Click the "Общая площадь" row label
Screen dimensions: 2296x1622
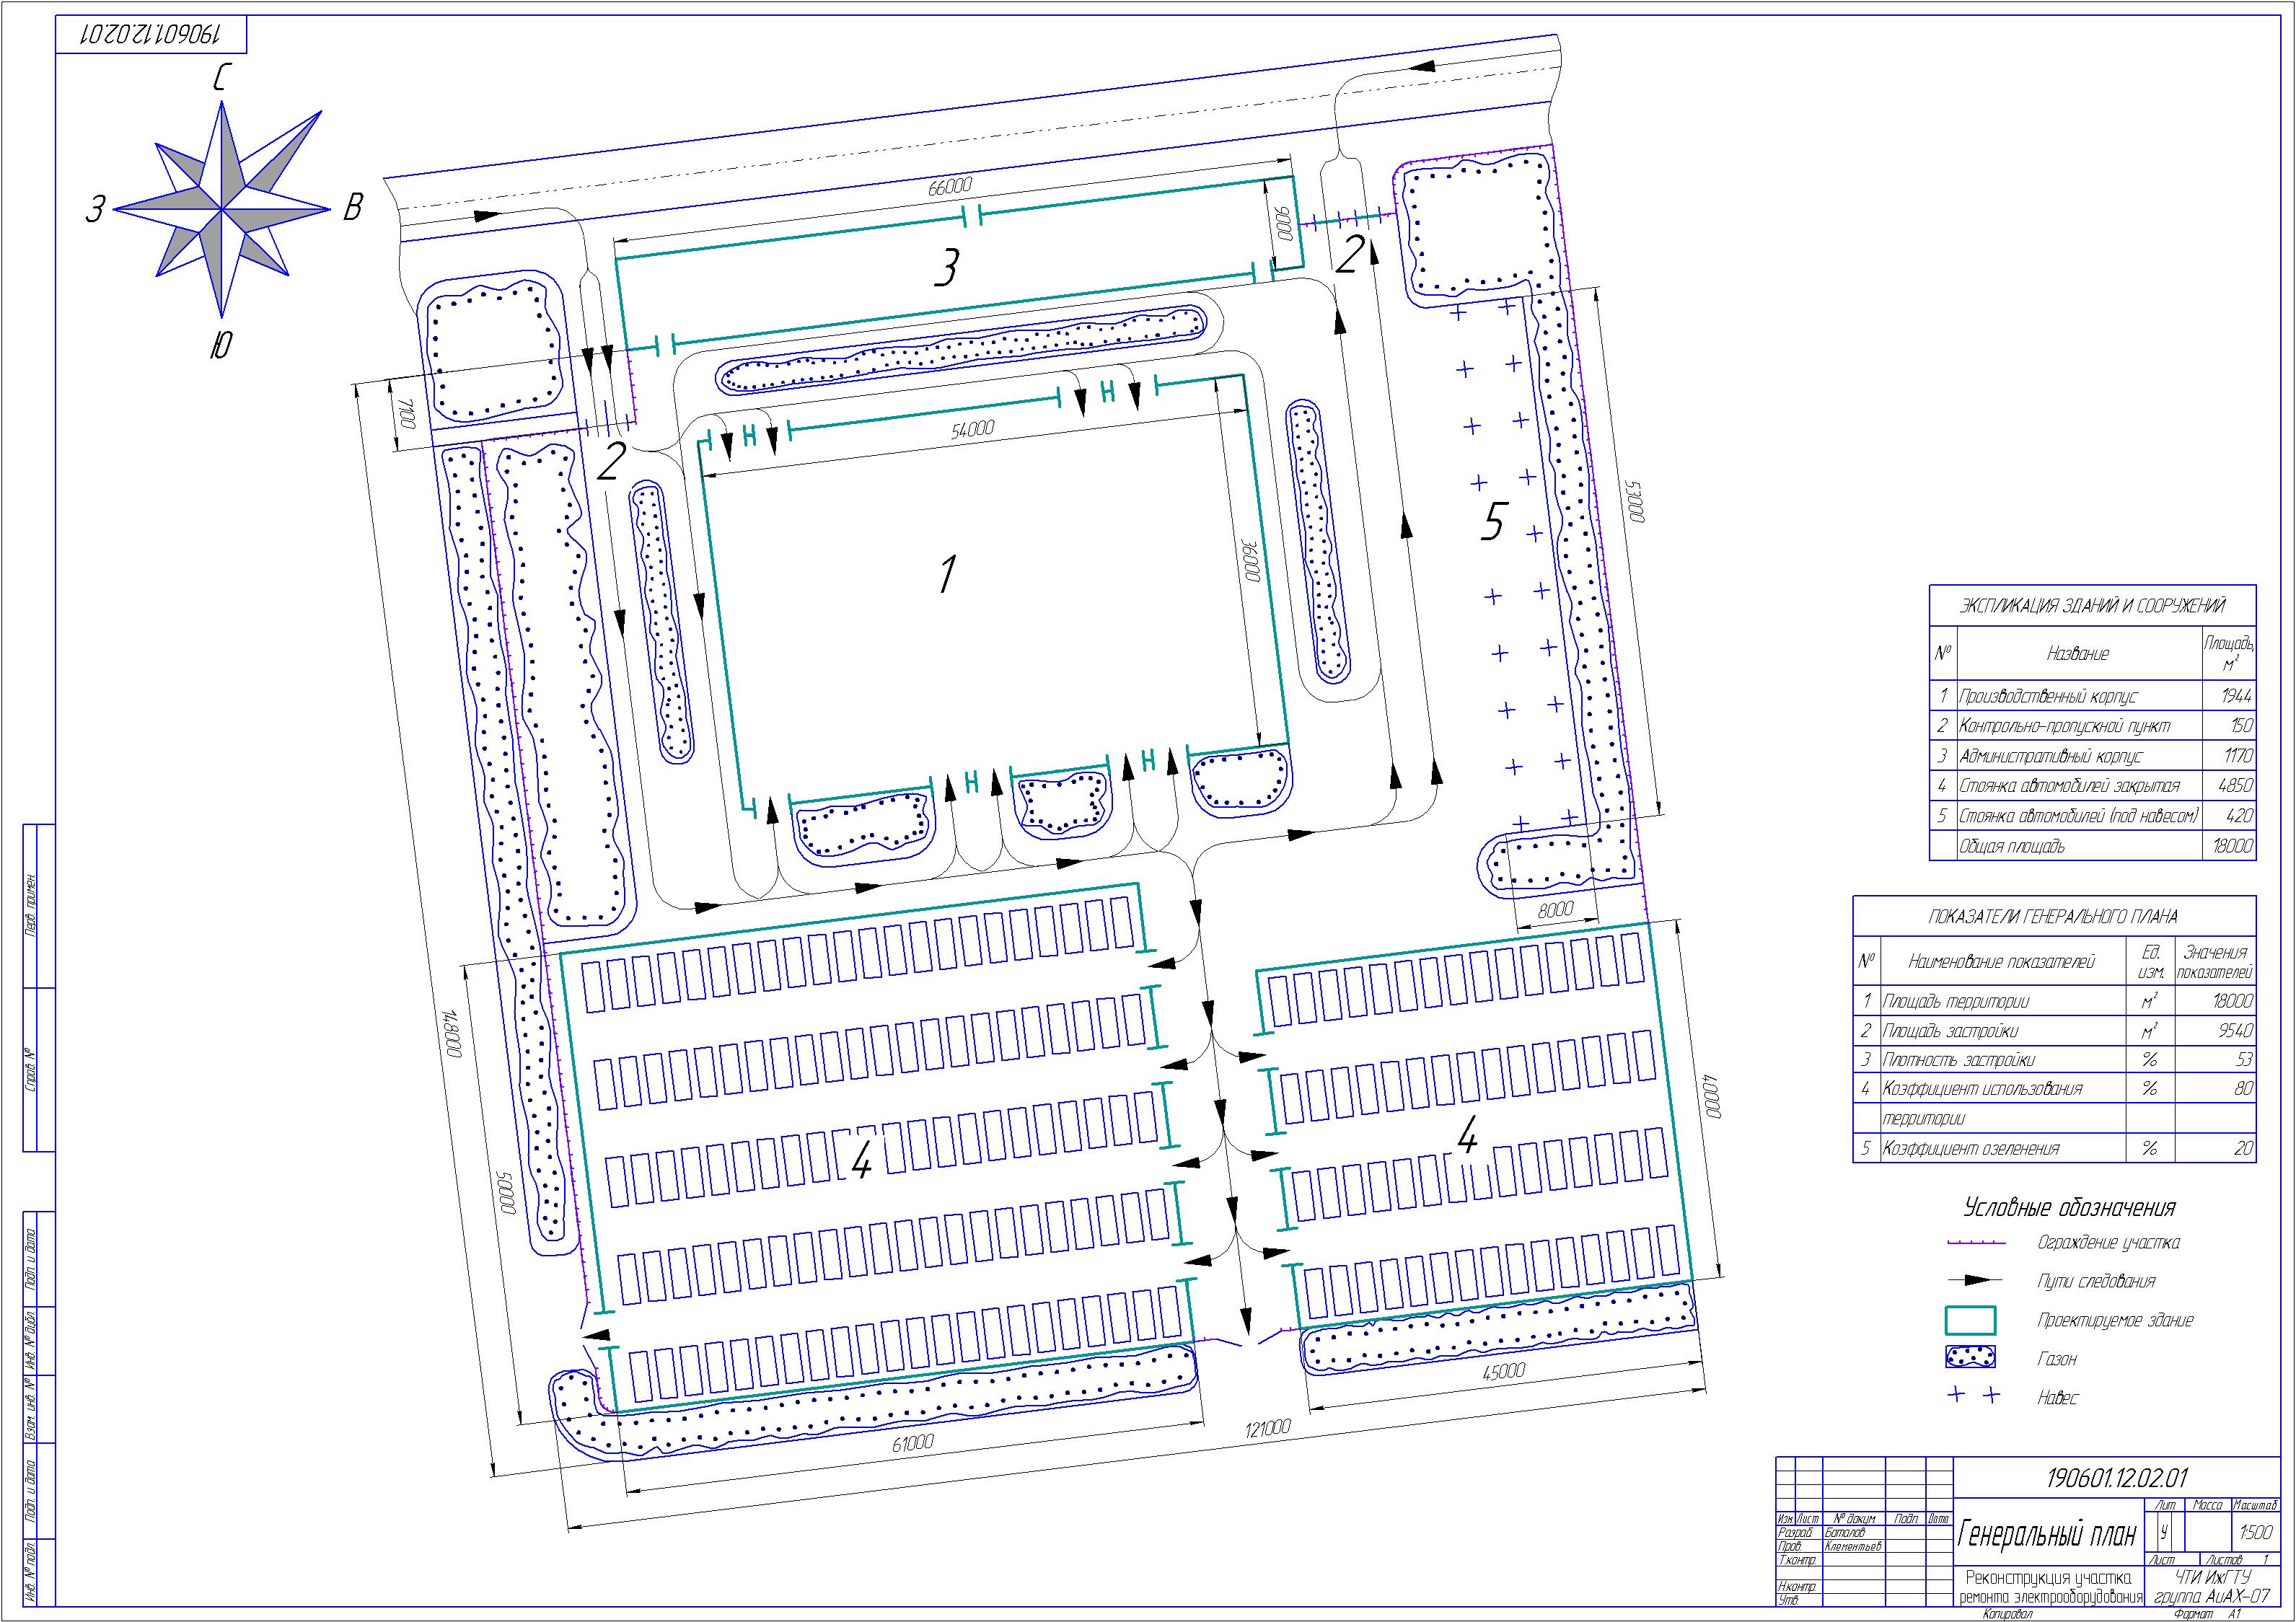point(2011,846)
